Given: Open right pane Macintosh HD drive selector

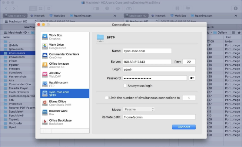Looking at the screenshot, I should pyautogui.click(x=141, y=21).
